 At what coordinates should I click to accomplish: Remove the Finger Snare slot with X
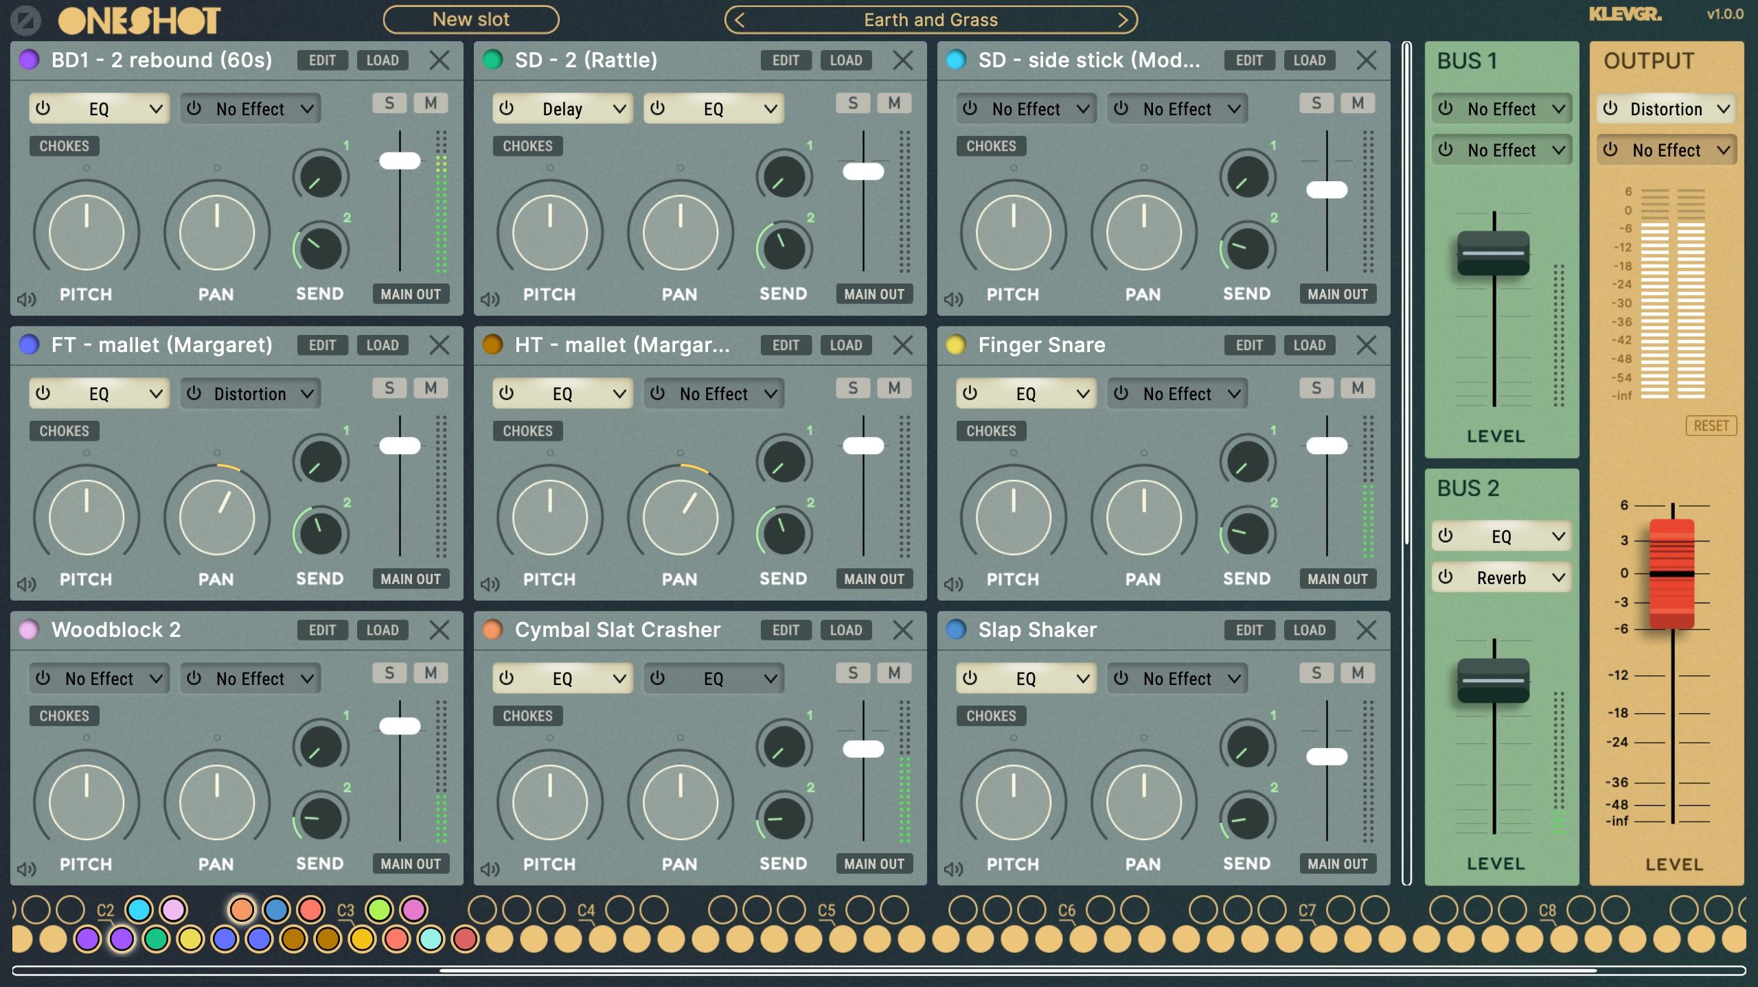pyautogui.click(x=1366, y=345)
